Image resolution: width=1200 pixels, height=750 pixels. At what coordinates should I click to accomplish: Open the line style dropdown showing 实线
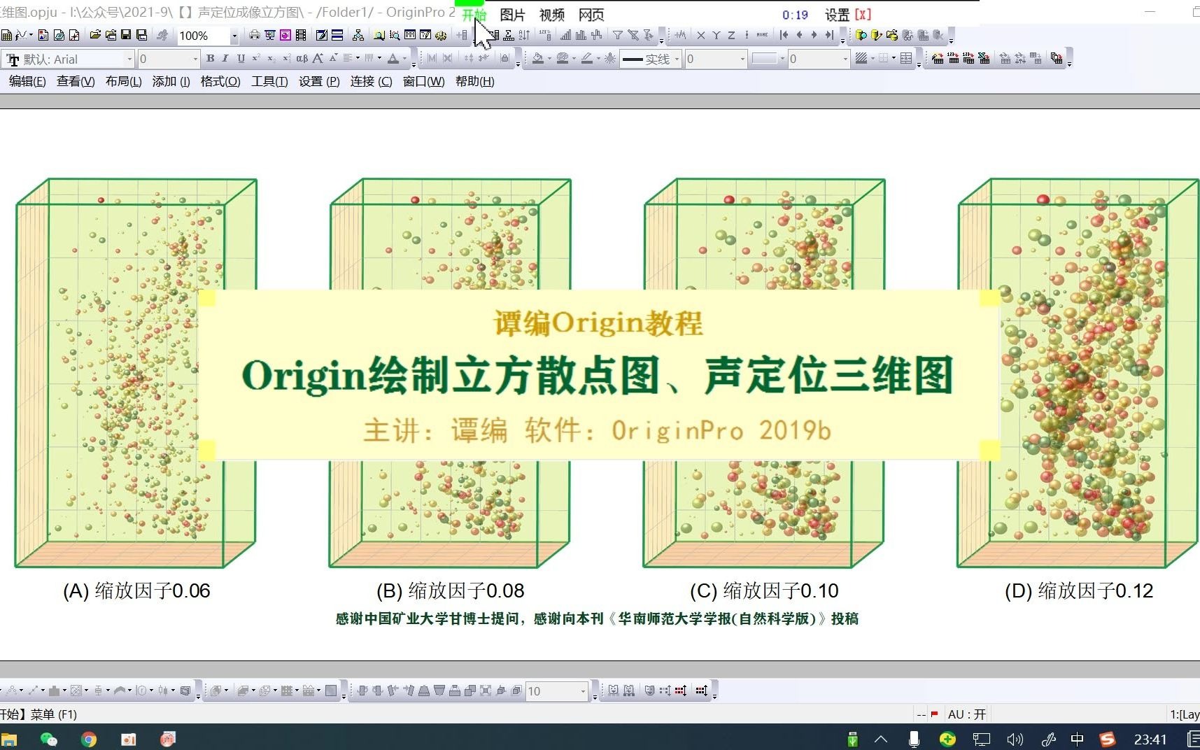677,59
